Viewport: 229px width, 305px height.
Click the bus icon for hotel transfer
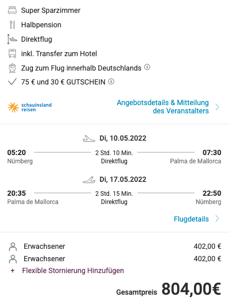pos(12,54)
